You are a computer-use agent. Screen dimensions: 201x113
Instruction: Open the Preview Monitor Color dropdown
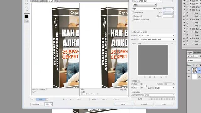click(x=156, y=35)
